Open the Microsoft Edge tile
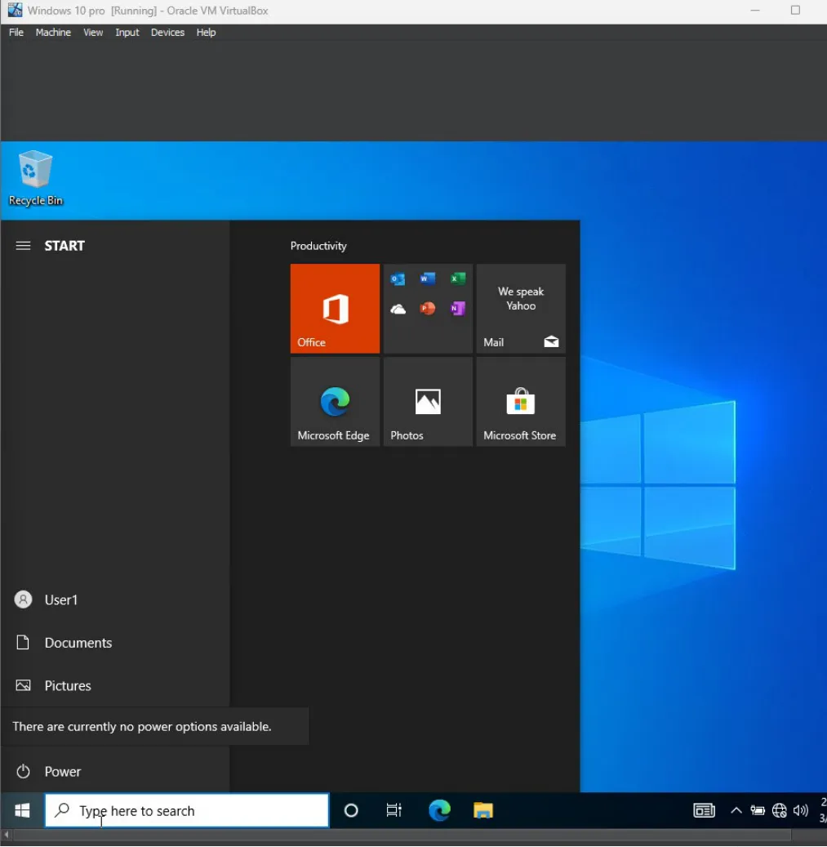This screenshot has width=827, height=847. point(335,401)
